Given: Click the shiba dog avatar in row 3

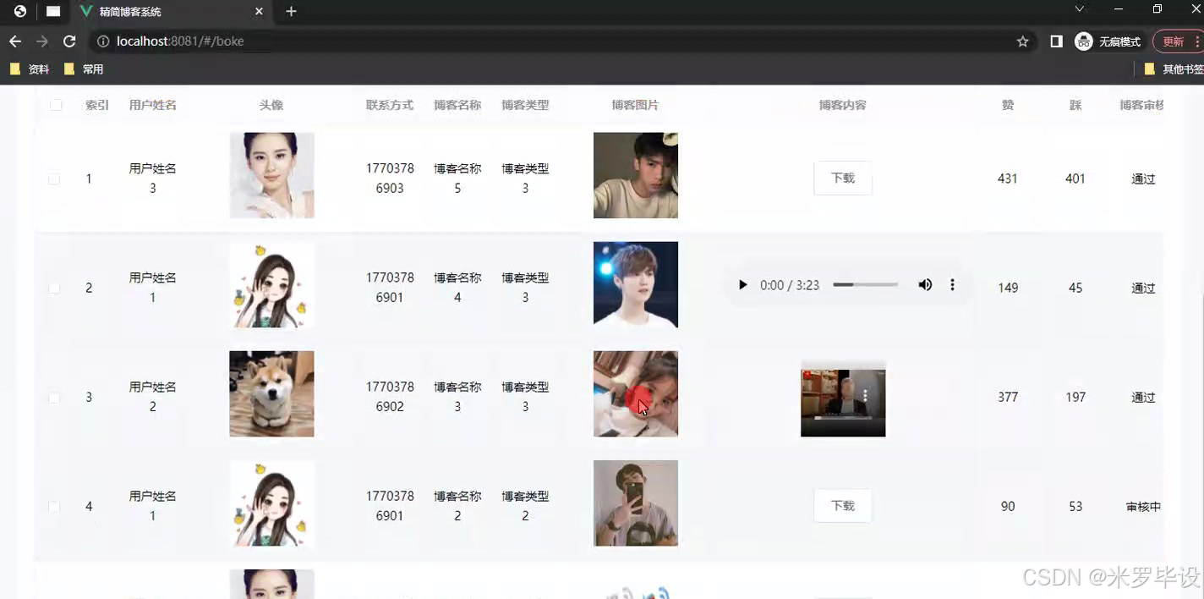Looking at the screenshot, I should pyautogui.click(x=271, y=394).
